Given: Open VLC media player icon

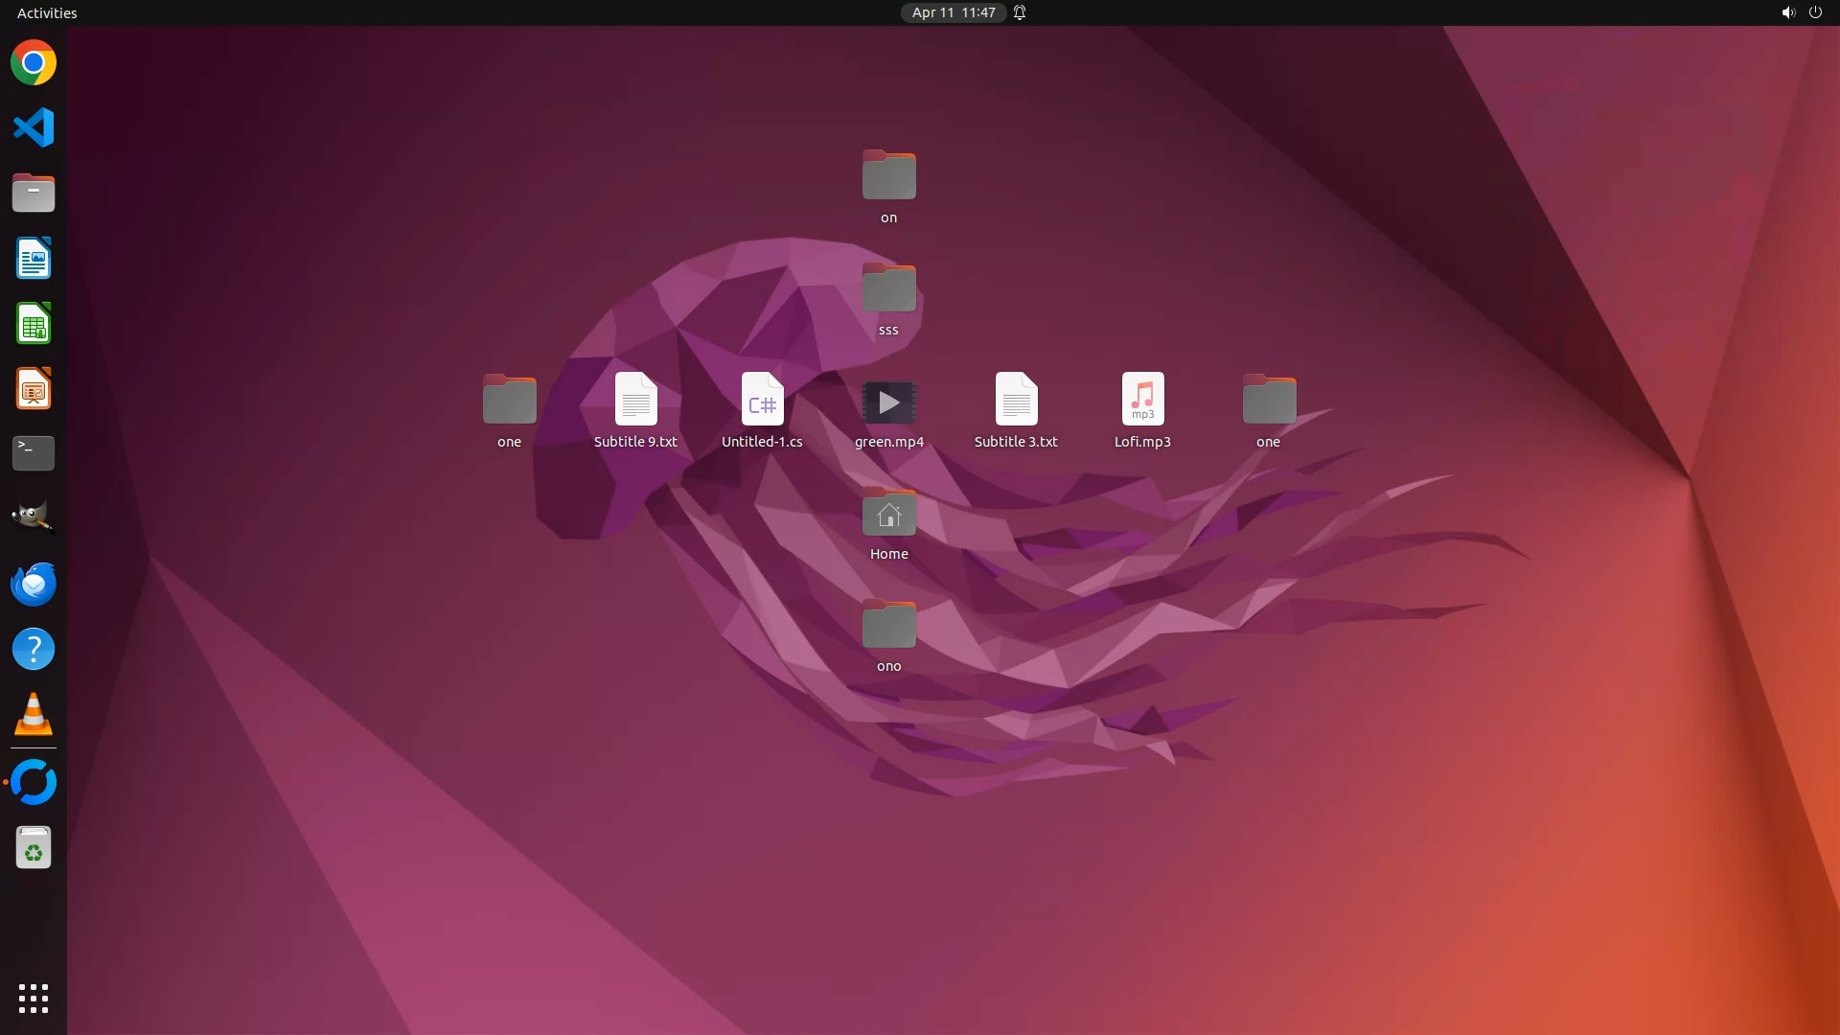Looking at the screenshot, I should (34, 715).
